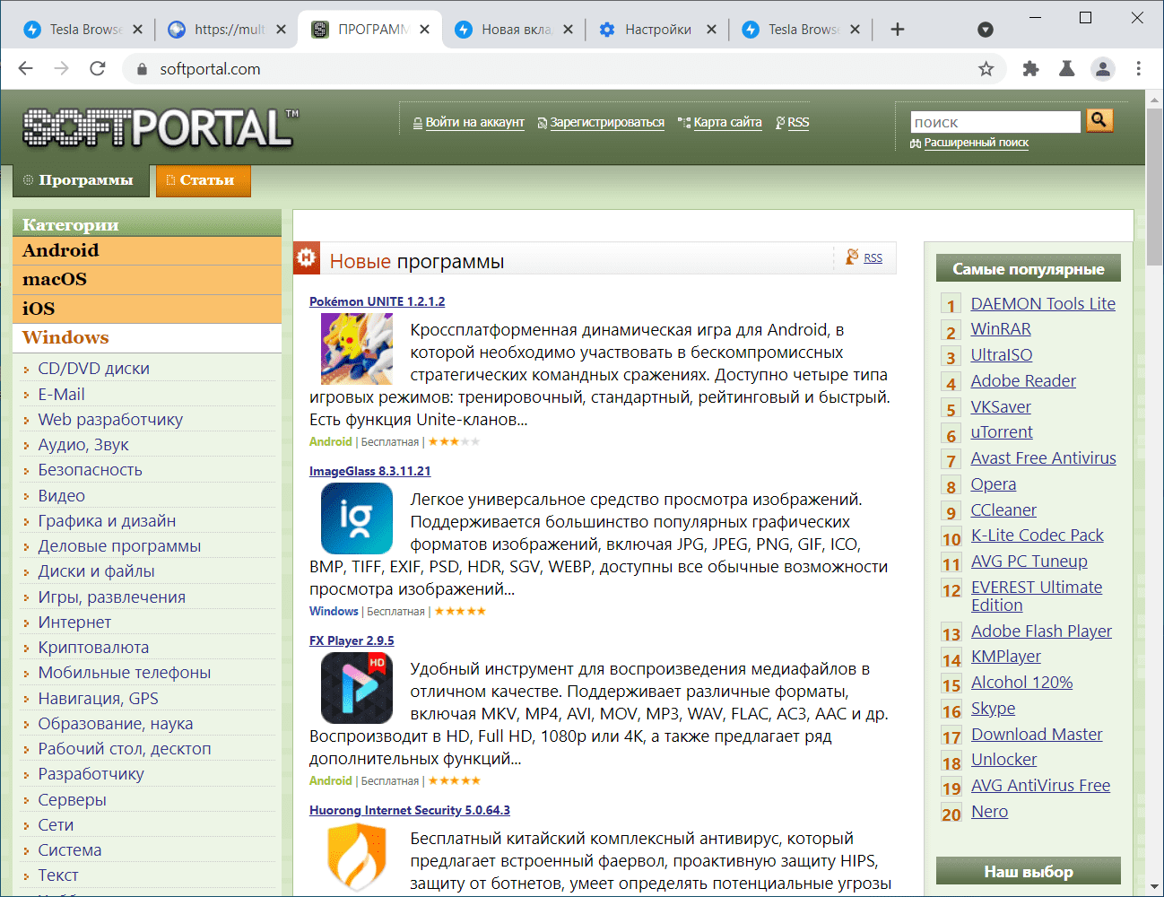This screenshot has width=1164, height=897.
Task: Open Криптовалюта subcategory
Action: click(x=93, y=648)
